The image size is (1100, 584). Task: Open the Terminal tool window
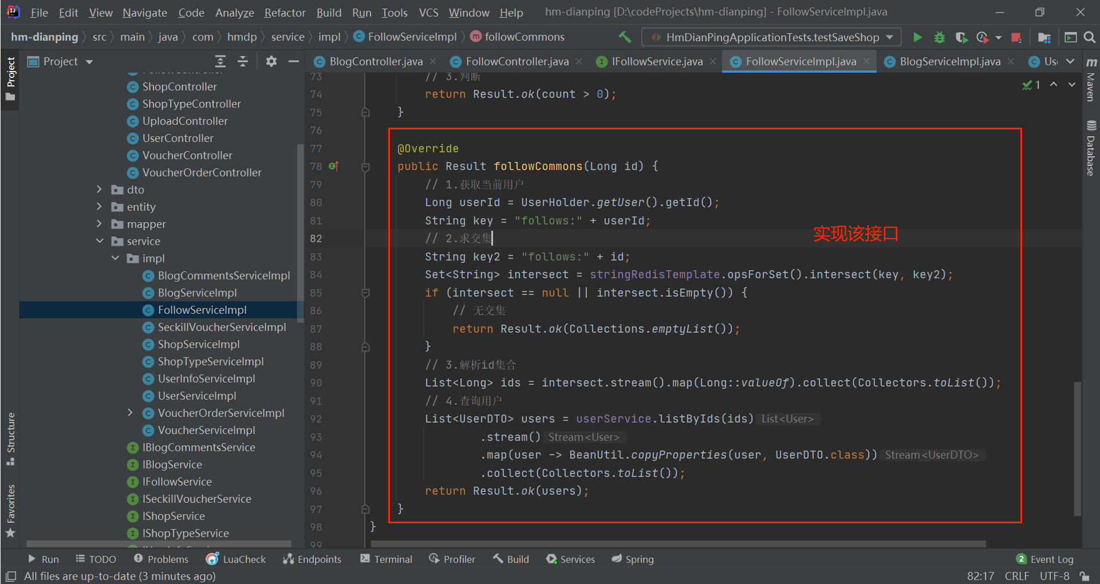(386, 559)
